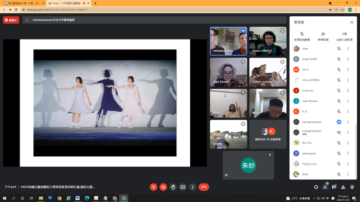Show the participants list icon
The height and width of the screenshot is (202, 360).
(325, 187)
